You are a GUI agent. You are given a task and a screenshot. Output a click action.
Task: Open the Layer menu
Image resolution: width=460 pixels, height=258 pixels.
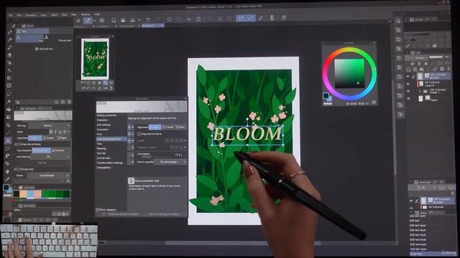(43, 14)
